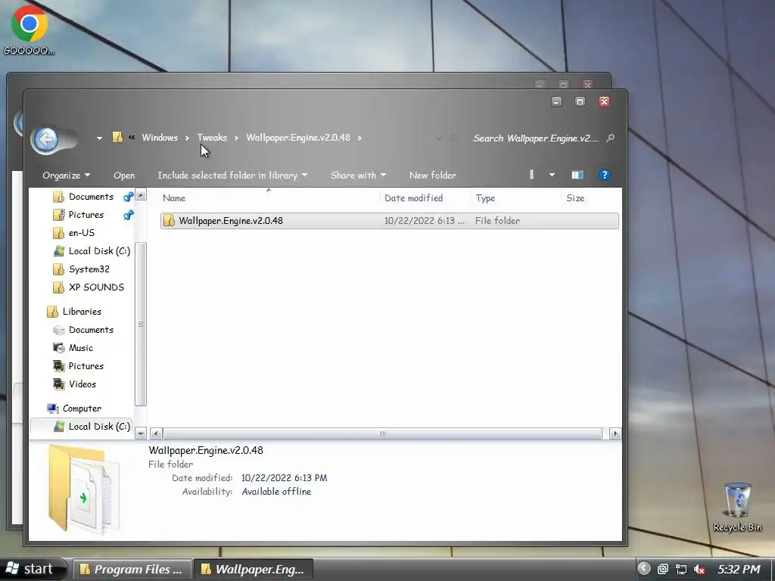Click the sidebar vertical scrollbar thumb
Image resolution: width=775 pixels, height=581 pixels.
pyautogui.click(x=141, y=325)
